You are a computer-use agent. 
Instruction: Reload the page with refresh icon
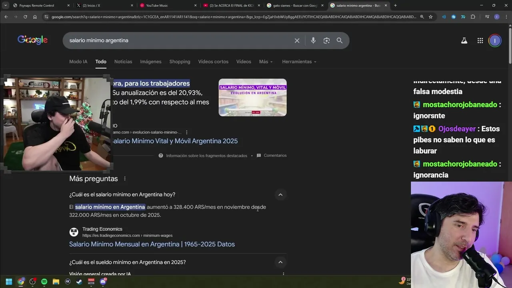pos(25,17)
